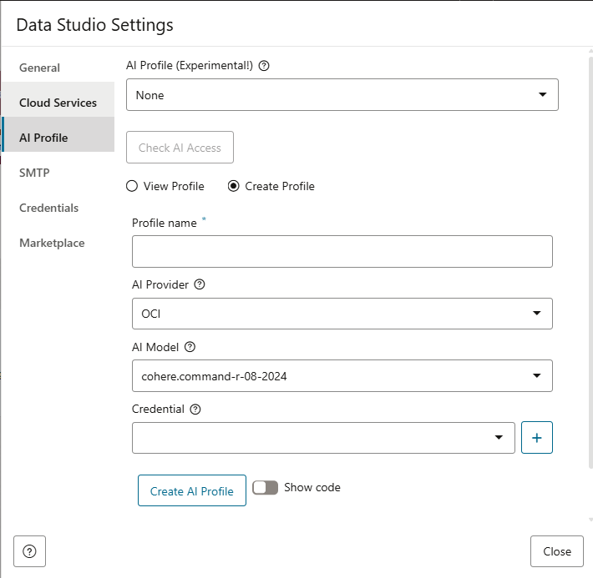Click the help icon beside Credential label
Image resolution: width=593 pixels, height=578 pixels.
pyautogui.click(x=195, y=410)
